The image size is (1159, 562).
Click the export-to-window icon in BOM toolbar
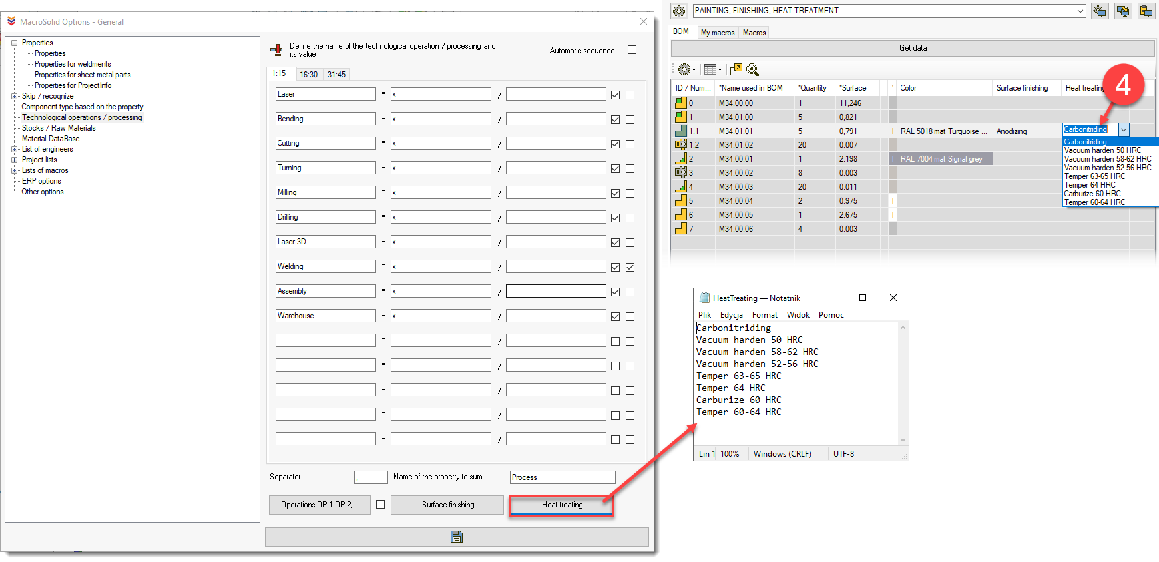736,69
